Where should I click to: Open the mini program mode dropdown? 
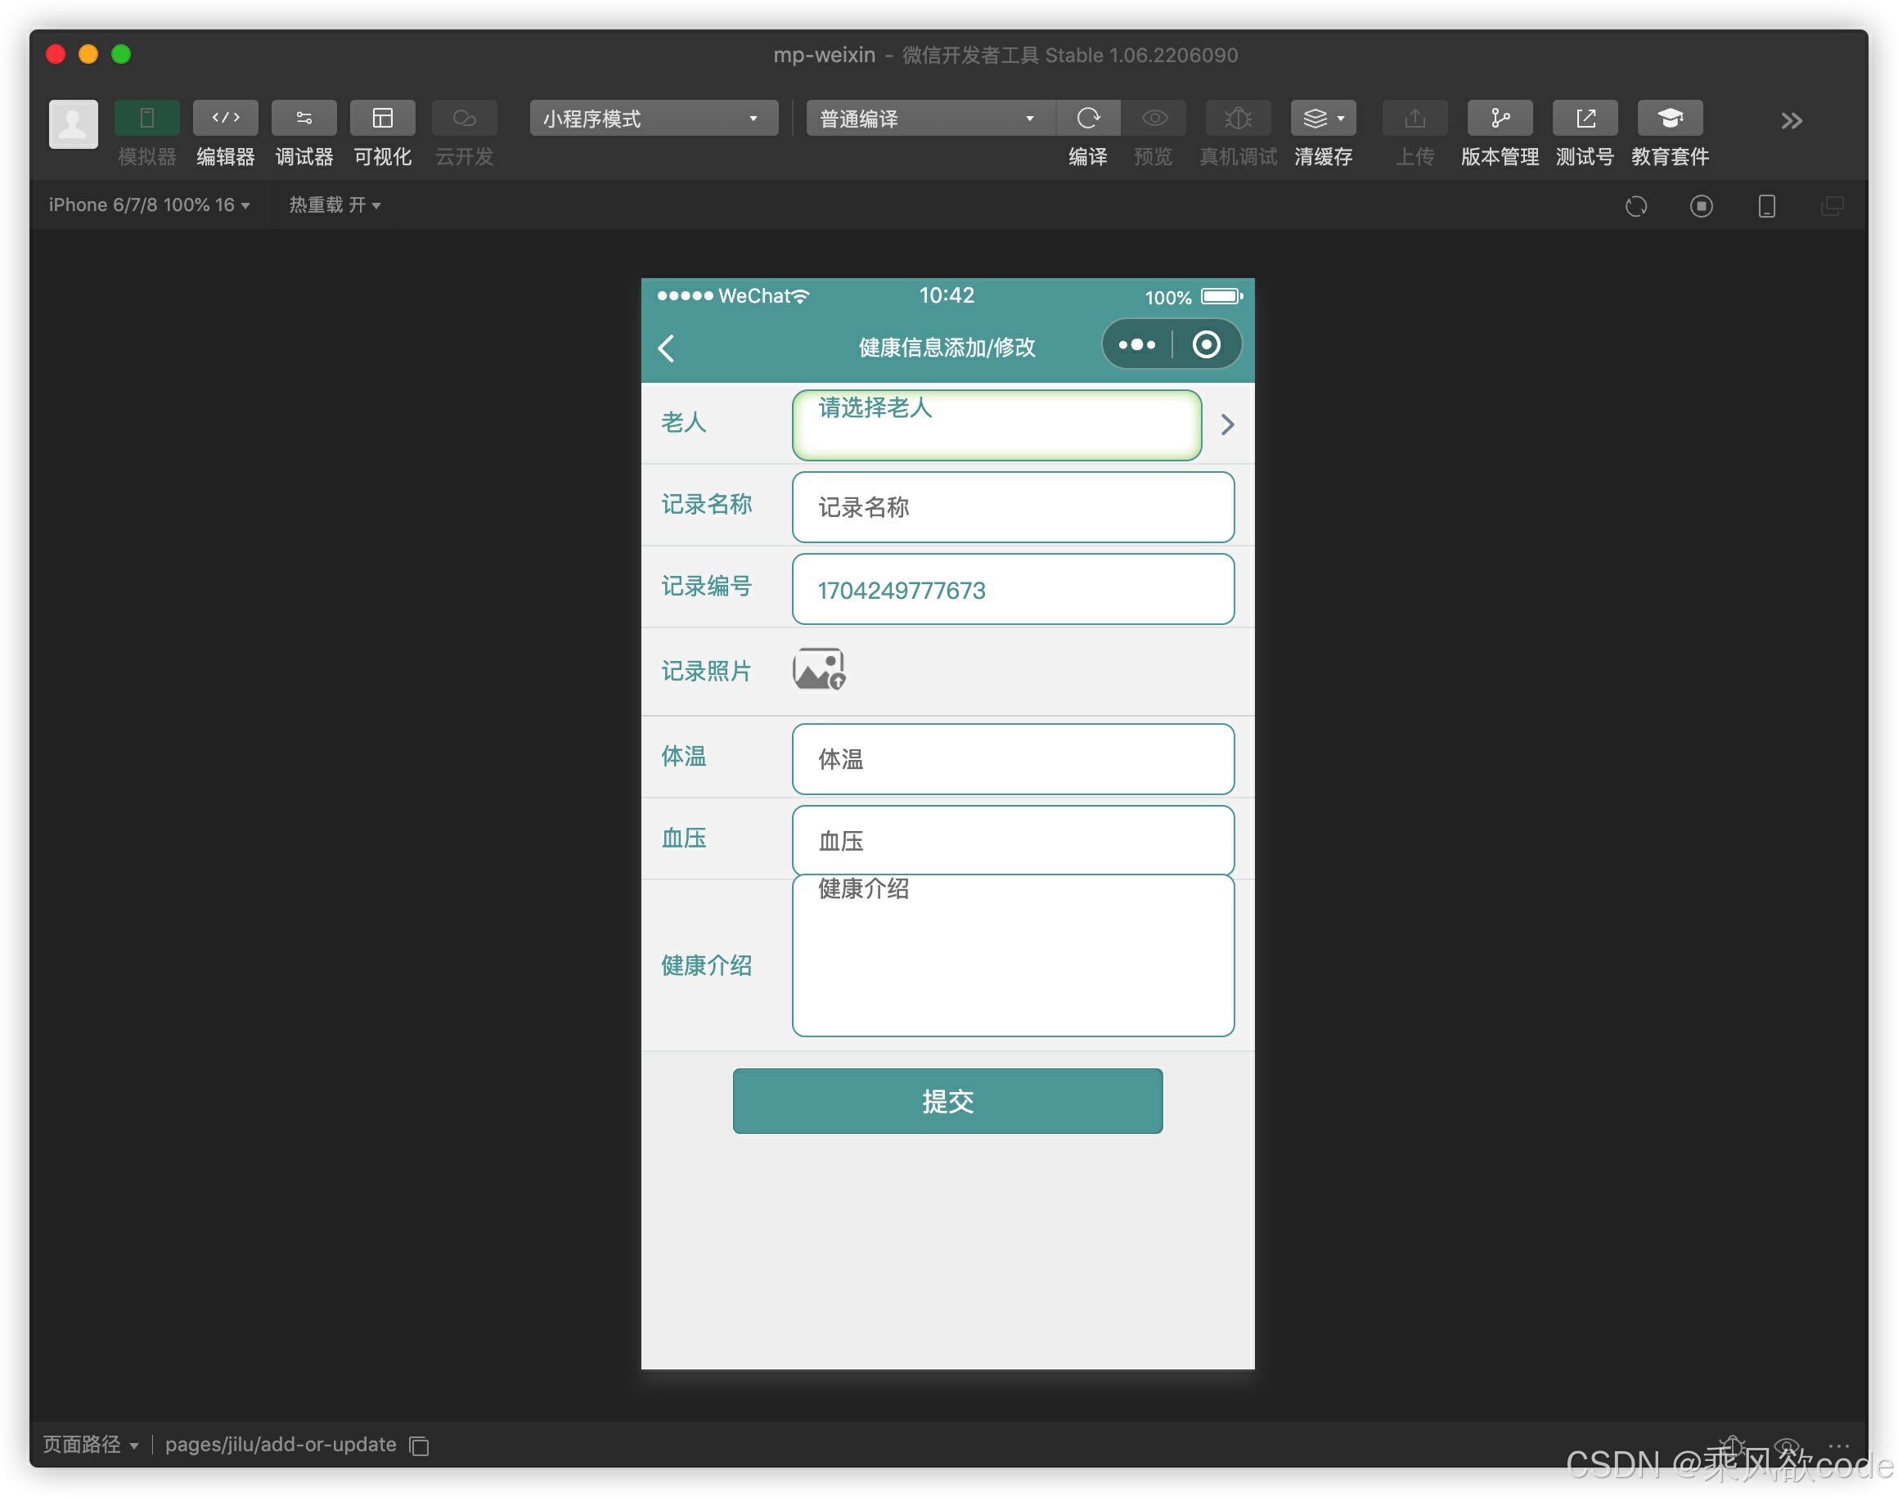pos(653,119)
